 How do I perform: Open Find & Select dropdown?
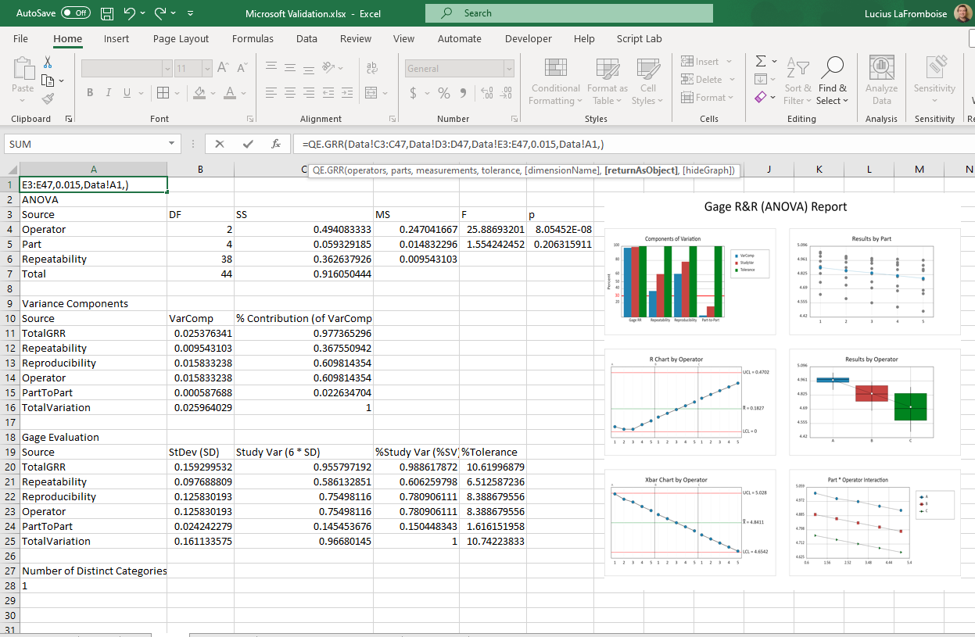(833, 80)
